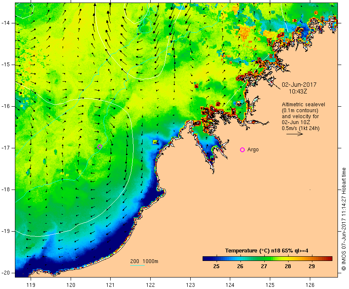Click the green middle of the colorbar
This screenshot has height=289, width=349.
pyautogui.click(x=267, y=258)
